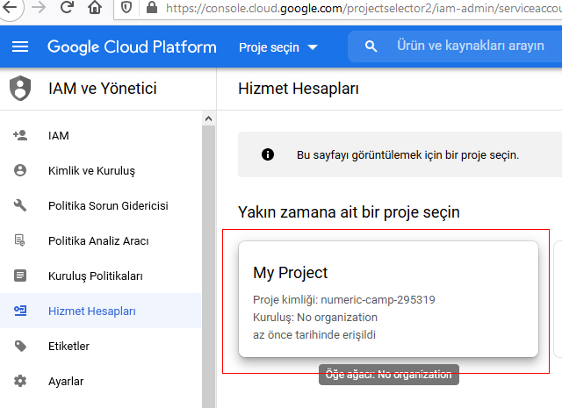Open the tracking protection shield icon
Viewport: 562px width, 408px height.
pyautogui.click(x=126, y=8)
